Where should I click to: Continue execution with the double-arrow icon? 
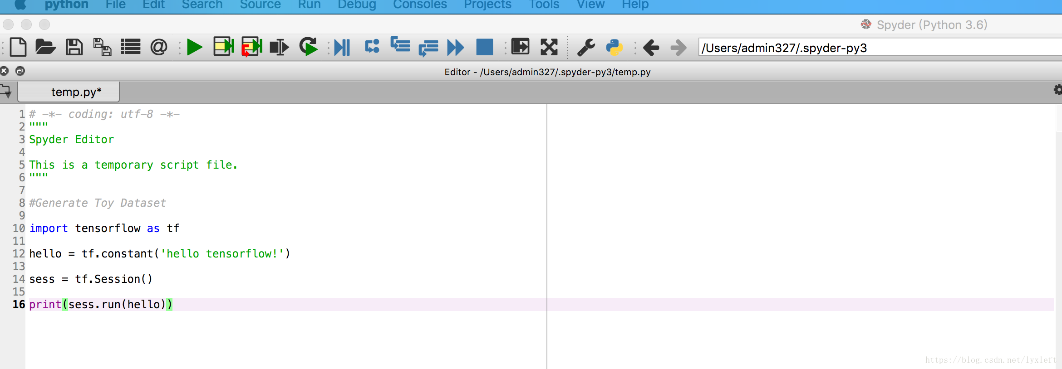pyautogui.click(x=456, y=47)
